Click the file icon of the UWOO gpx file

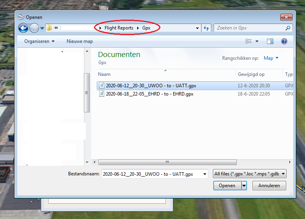[102, 85]
